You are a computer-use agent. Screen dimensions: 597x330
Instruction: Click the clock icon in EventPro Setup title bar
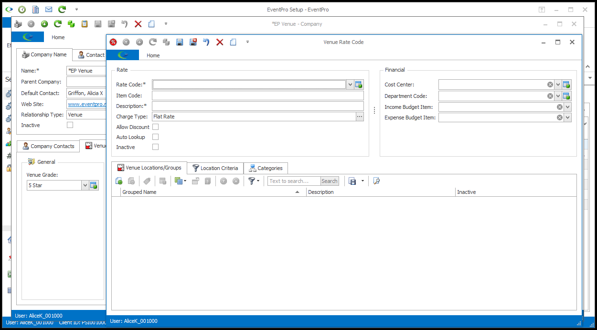tap(22, 10)
